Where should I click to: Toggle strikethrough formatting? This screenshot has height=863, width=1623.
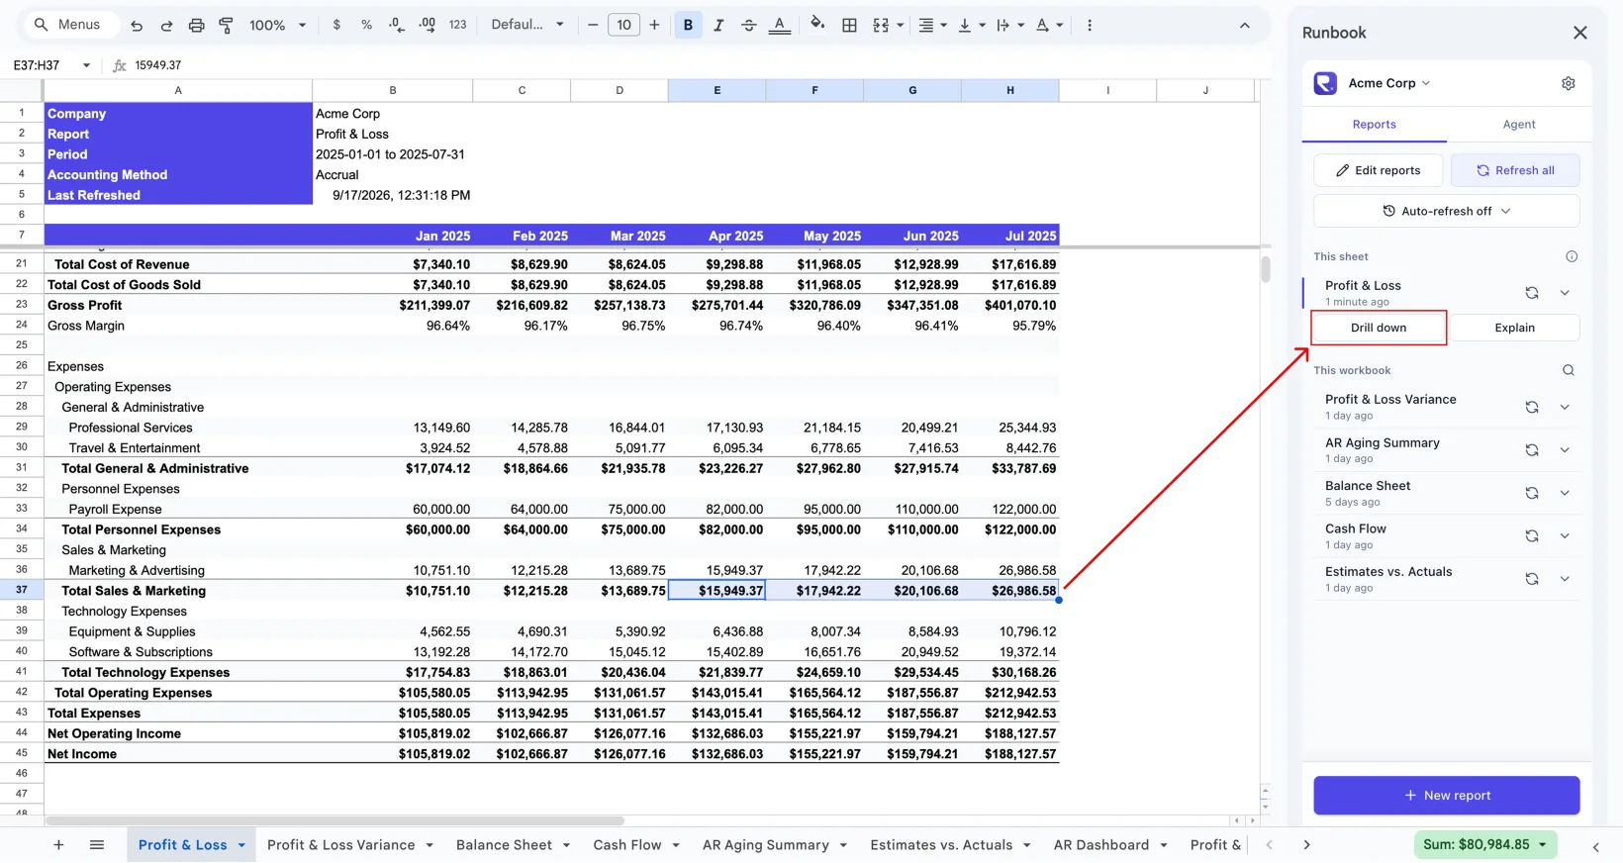coord(748,25)
